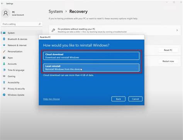Click the System sidebar icon
Viewport: 183px width, 140px height.
click(x=4, y=33)
